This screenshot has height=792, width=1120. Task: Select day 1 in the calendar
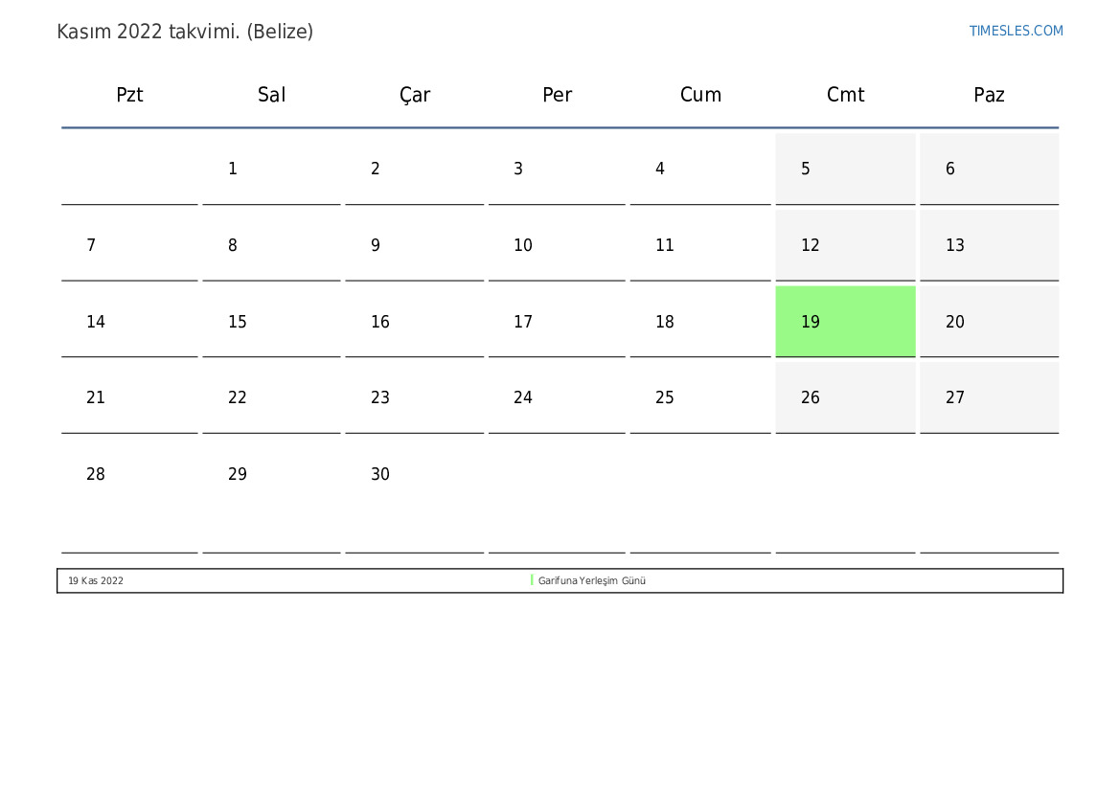233,170
